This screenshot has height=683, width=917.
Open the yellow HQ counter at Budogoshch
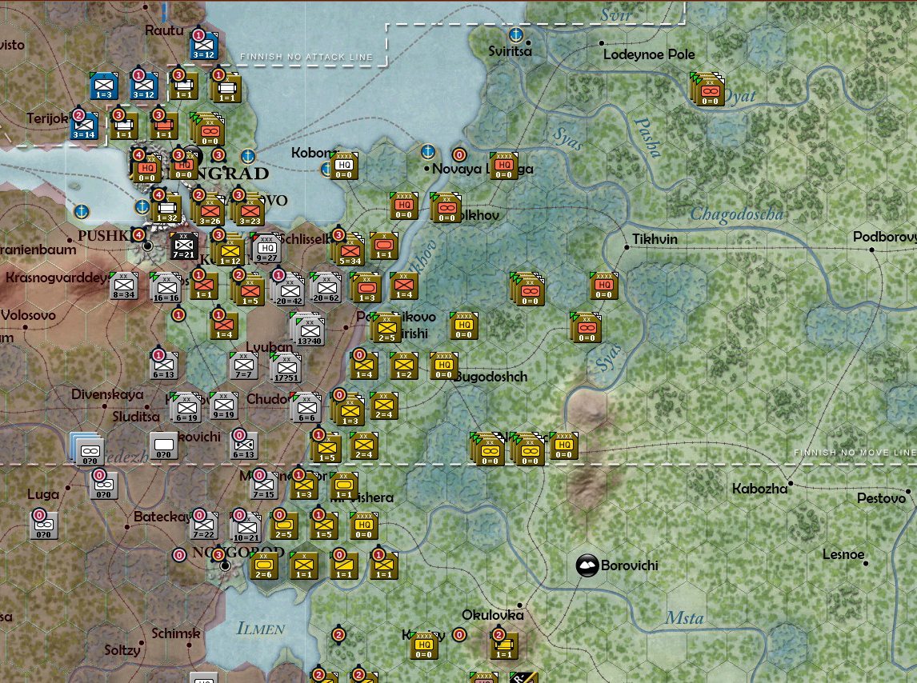pyautogui.click(x=444, y=365)
